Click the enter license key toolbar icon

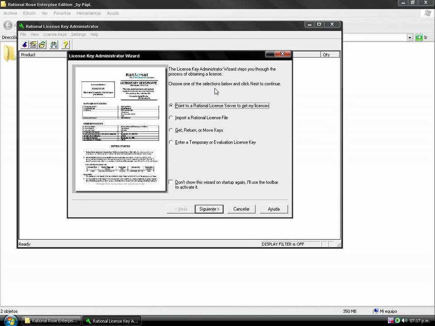pos(33,44)
